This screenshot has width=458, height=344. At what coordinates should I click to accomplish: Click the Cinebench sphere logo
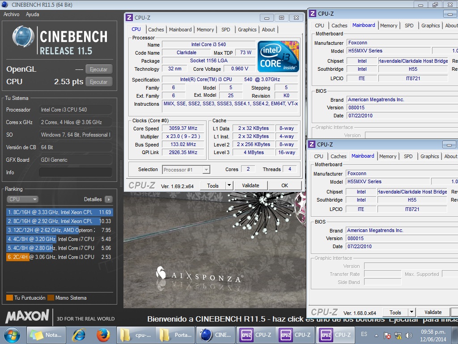coord(23,37)
